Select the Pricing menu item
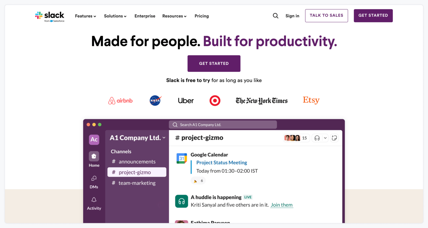The height and width of the screenshot is (228, 428). [201, 16]
